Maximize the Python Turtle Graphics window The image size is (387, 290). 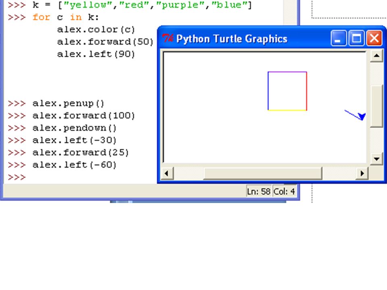pos(356,38)
